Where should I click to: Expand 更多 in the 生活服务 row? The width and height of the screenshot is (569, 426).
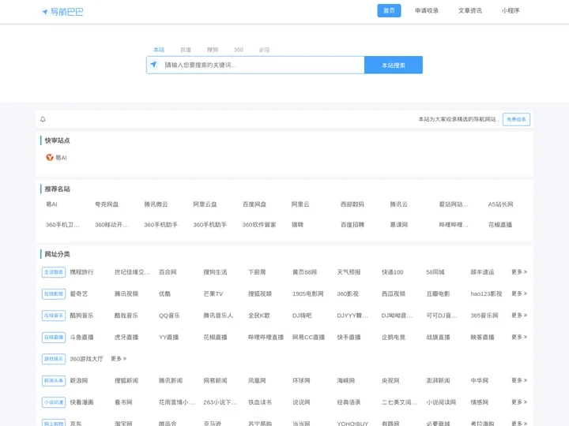[519, 271]
